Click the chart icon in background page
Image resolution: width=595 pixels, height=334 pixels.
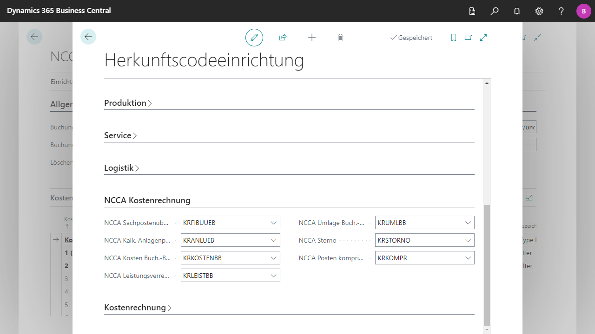coord(529,198)
